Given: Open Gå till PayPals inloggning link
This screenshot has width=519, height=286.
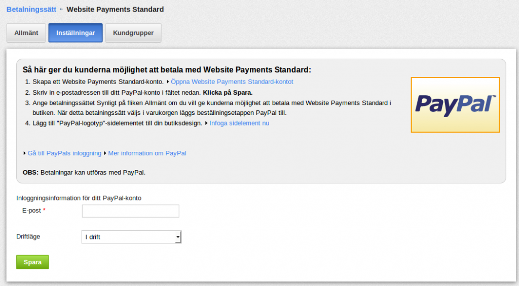Looking at the screenshot, I should tap(64, 153).
